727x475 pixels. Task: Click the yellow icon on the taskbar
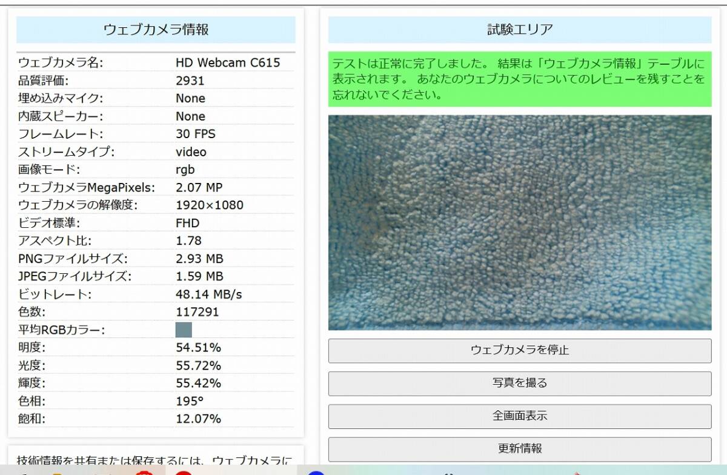58,472
